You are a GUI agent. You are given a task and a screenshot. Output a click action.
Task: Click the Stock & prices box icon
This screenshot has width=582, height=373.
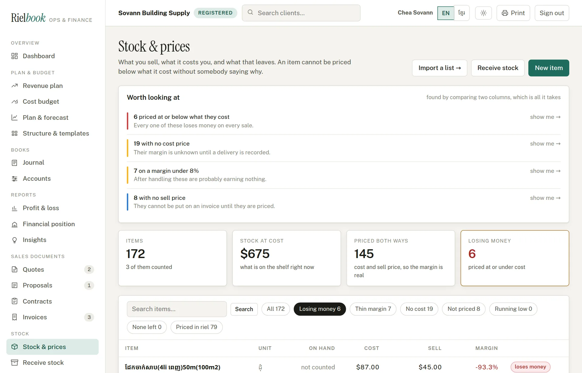pyautogui.click(x=15, y=347)
